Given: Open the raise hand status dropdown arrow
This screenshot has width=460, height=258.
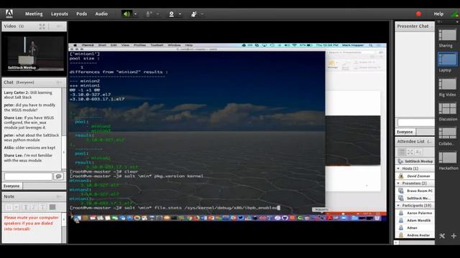Looking at the screenshot, I should tap(202, 14).
